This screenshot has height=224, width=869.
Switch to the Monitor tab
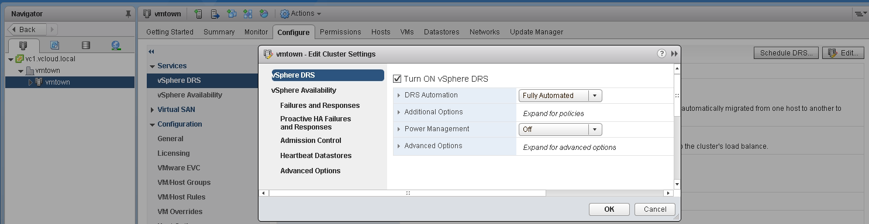tap(256, 32)
